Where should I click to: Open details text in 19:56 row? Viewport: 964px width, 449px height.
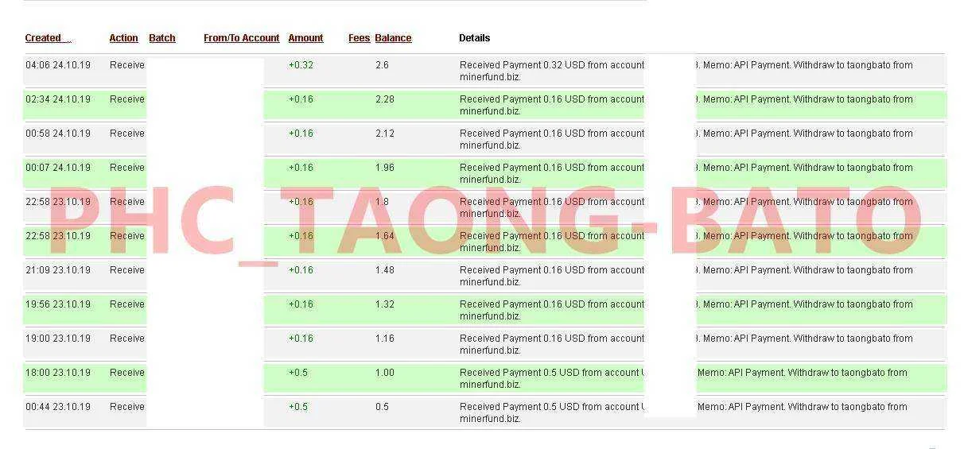[x=552, y=310]
